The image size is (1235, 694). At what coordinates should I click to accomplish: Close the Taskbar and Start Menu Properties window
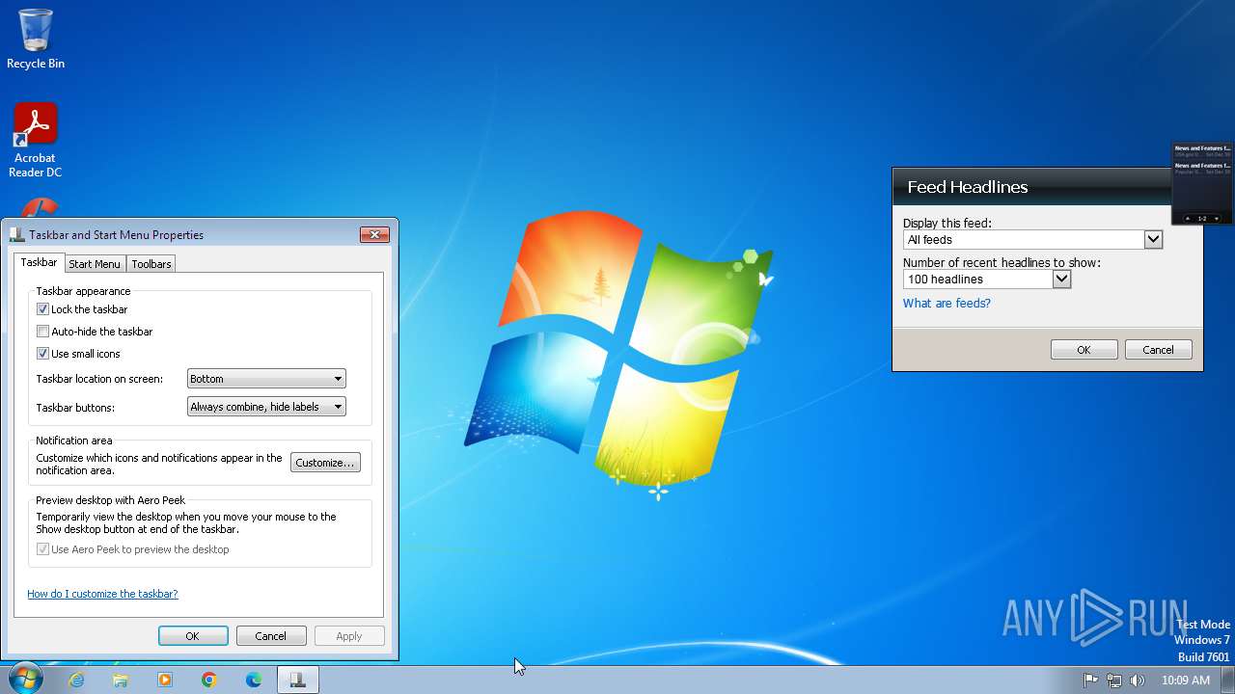tap(374, 234)
